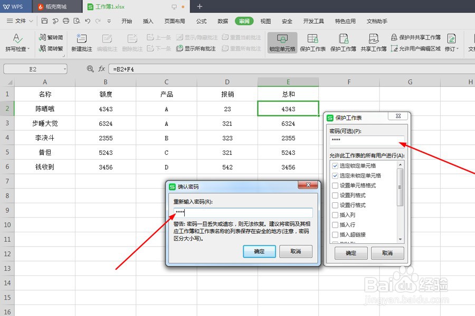
Task: Confirm password with 确定 in 确认密码 dialog
Action: [259, 251]
